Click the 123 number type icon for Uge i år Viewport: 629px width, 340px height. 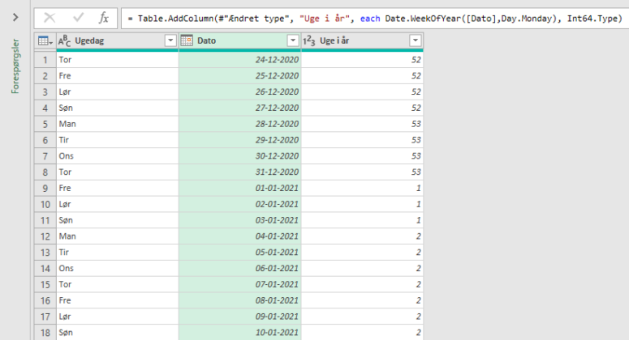309,40
